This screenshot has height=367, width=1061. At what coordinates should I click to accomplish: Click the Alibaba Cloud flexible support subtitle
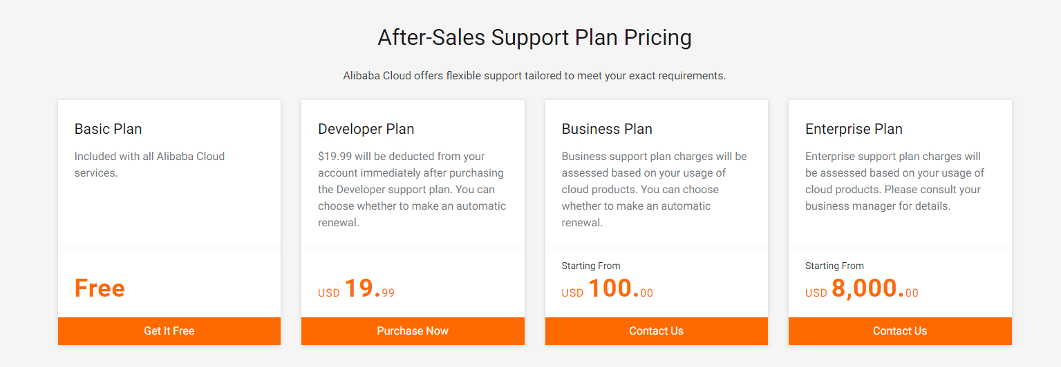[534, 76]
